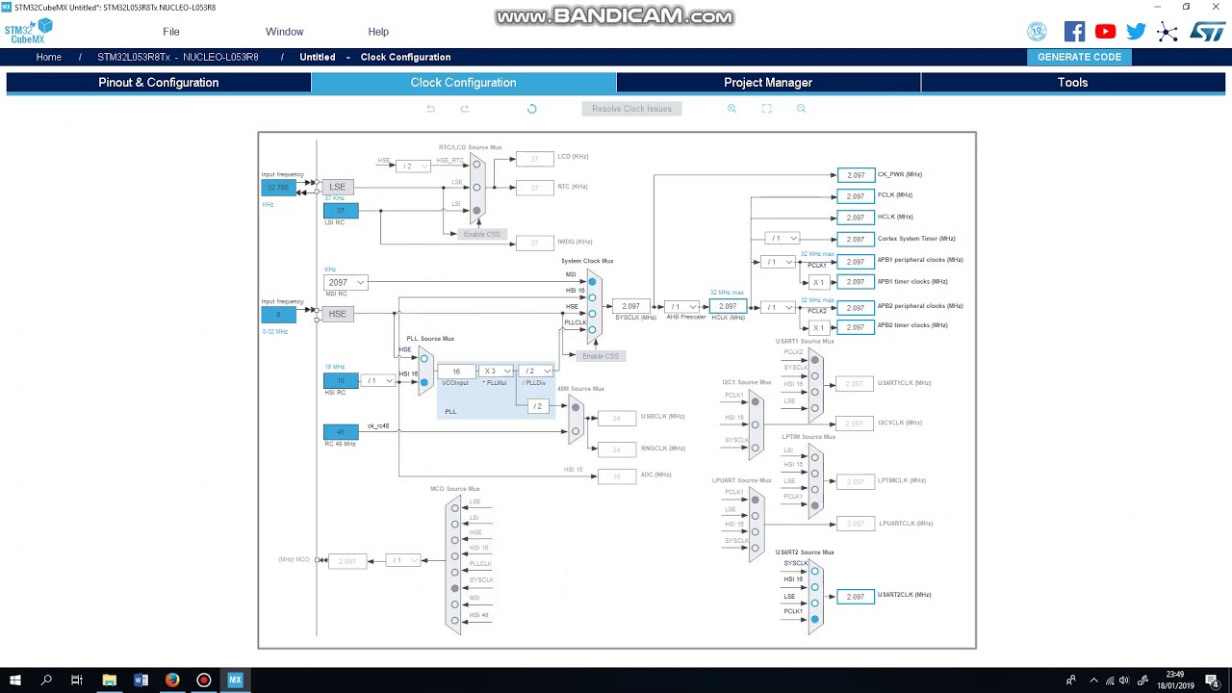Viewport: 1232px width, 693px height.
Task: Open ST YouTube channel icon
Action: [x=1105, y=32]
